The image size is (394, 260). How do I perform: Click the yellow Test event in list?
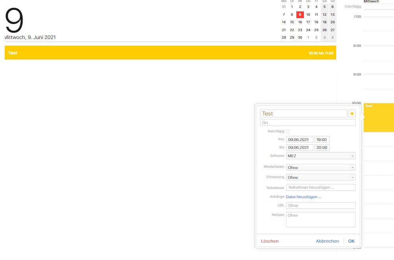coord(170,53)
